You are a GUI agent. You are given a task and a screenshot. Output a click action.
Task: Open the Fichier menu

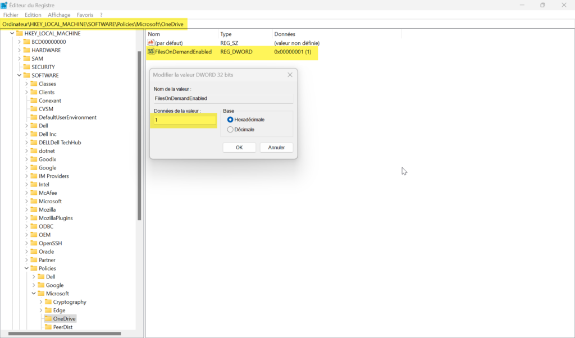11,15
